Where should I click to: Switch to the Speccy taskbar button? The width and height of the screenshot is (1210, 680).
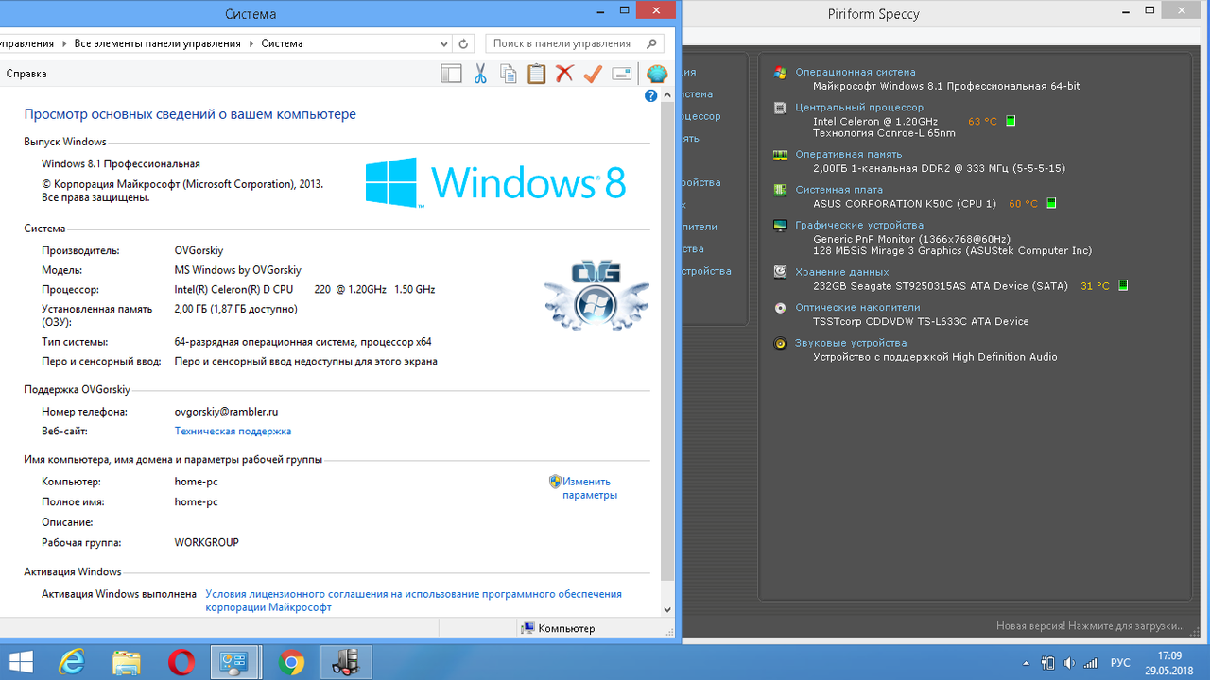346,662
